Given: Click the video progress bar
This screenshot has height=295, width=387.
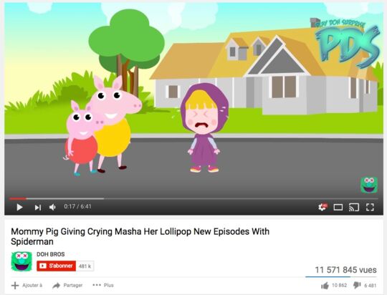Looking at the screenshot, I should (x=193, y=198).
